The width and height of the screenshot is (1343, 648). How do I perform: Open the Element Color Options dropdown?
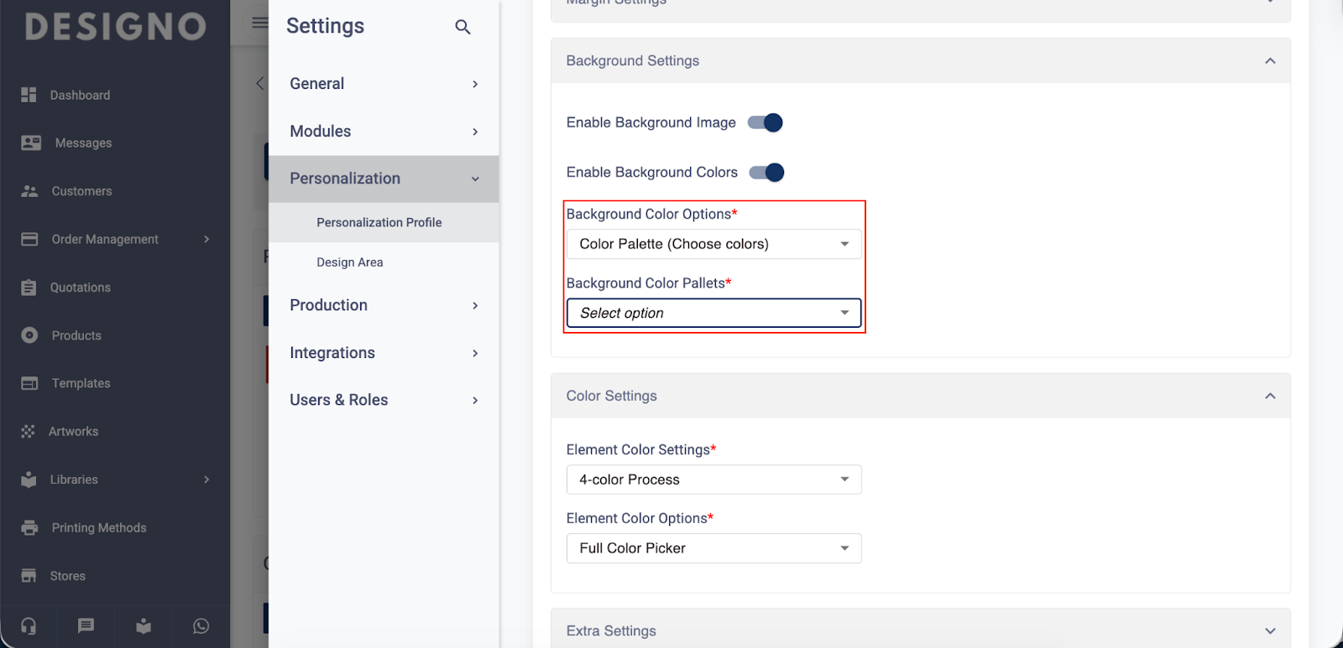713,548
